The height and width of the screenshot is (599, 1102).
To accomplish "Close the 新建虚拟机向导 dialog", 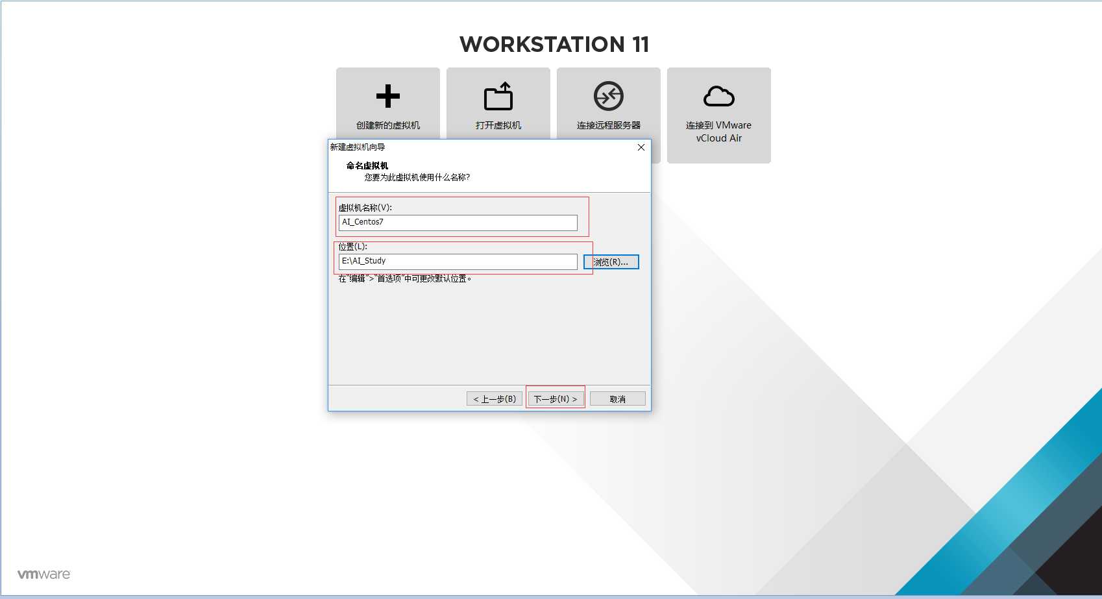I will pos(641,147).
